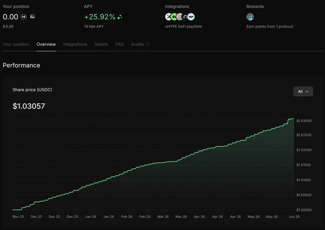Click the $ 0.00 position value text
Viewport: 325px width, 230px height.
(x=8, y=26)
